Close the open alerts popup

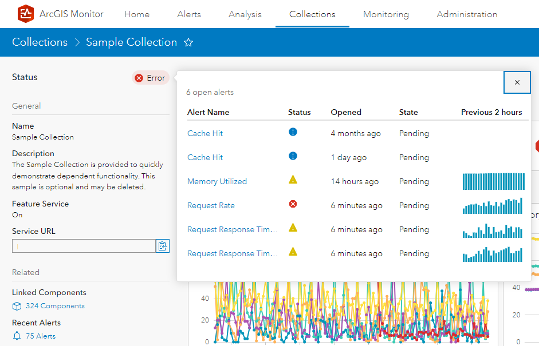pos(517,82)
